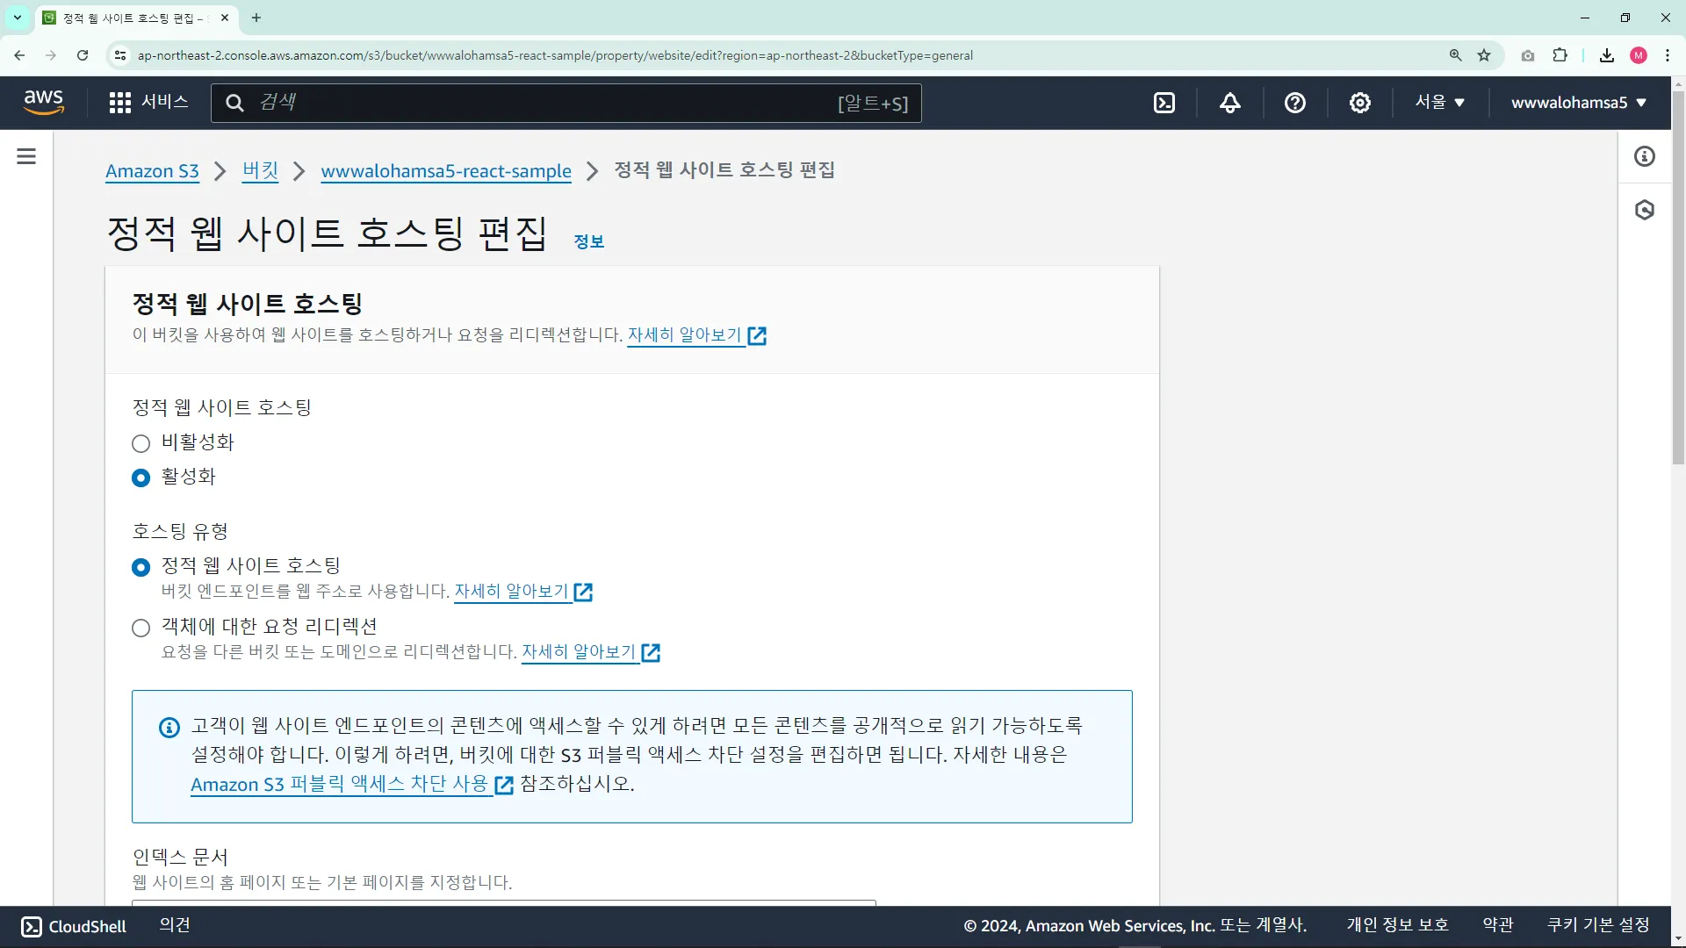
Task: Go to the AWS console home logo
Action: (x=43, y=102)
